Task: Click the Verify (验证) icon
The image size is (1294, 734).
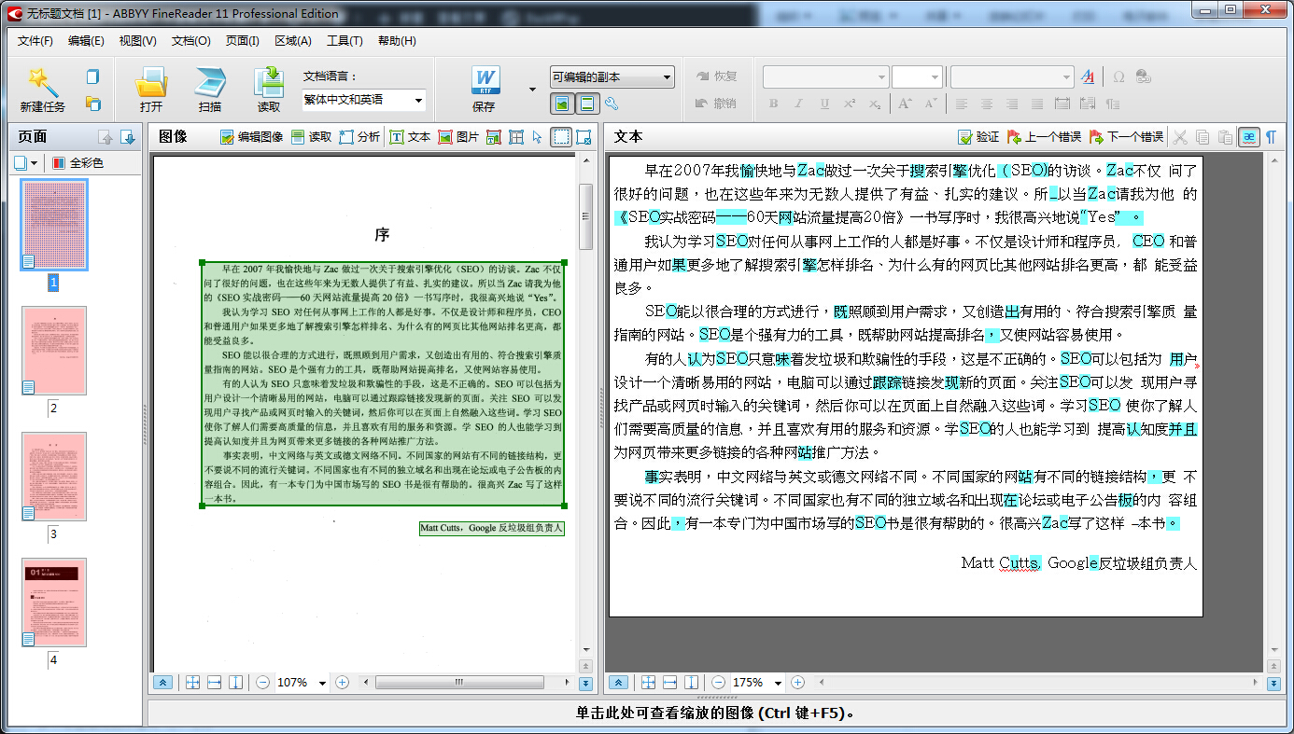Action: (x=978, y=137)
